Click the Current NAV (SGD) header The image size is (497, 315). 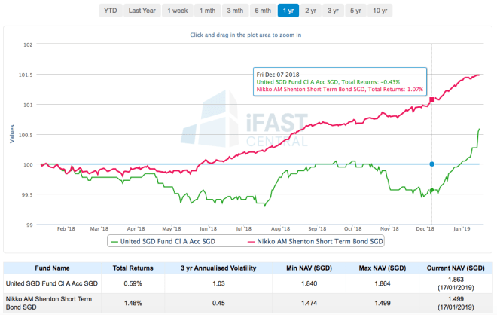point(456,268)
